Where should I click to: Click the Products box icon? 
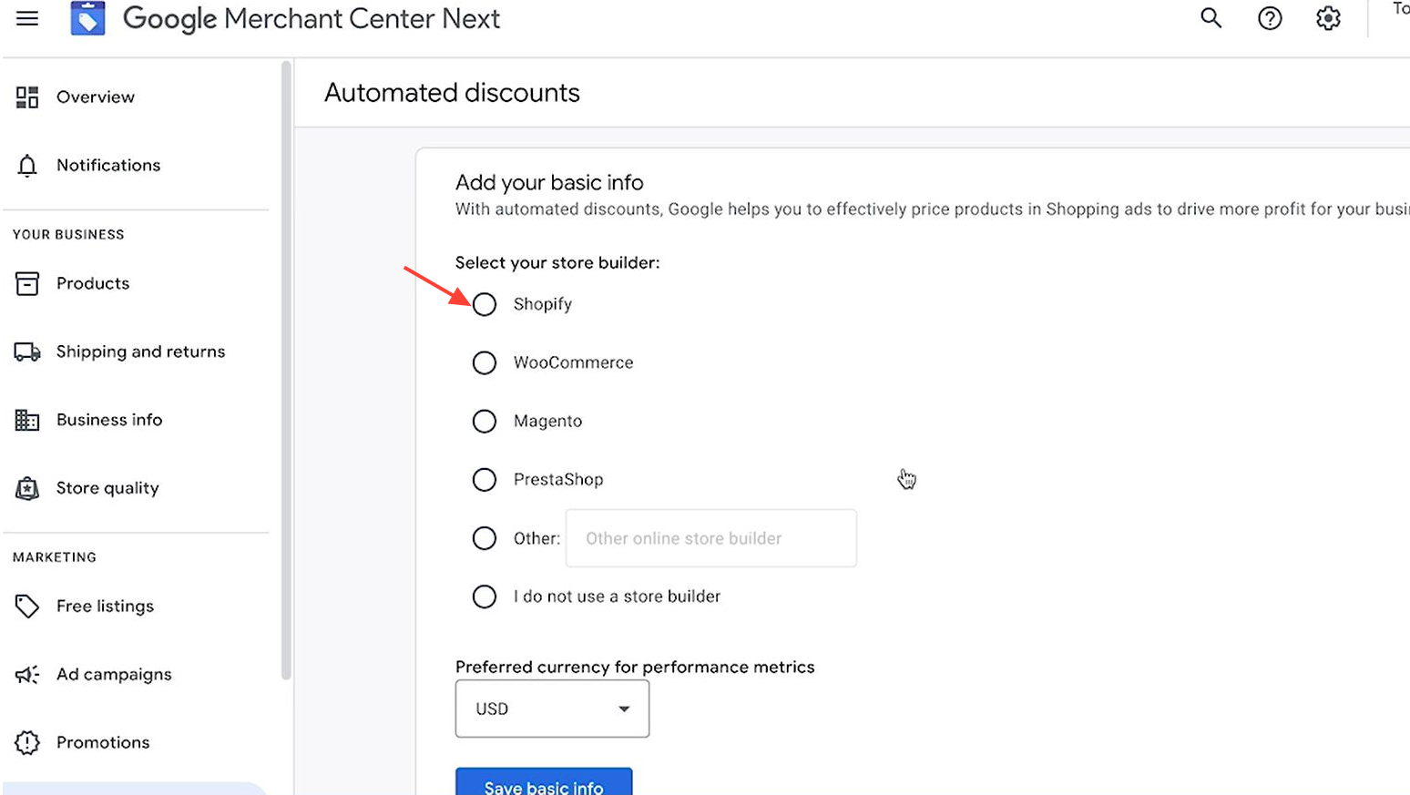[x=27, y=284]
